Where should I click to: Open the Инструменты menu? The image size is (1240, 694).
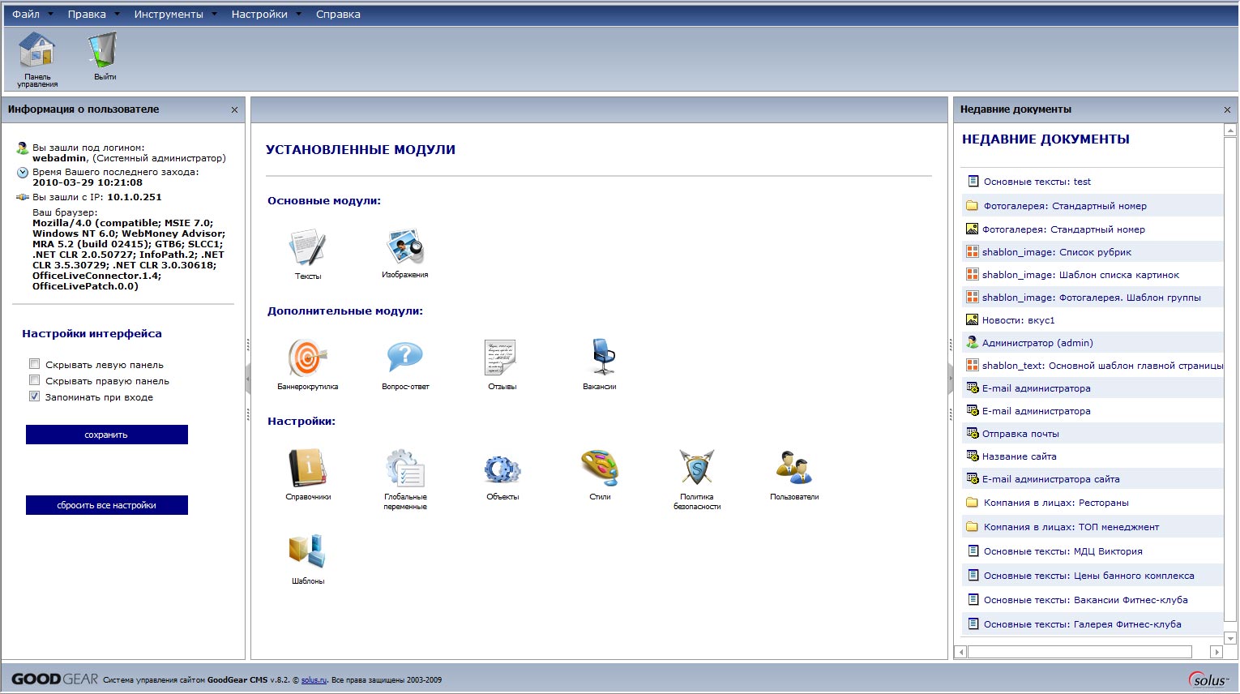coord(169,14)
